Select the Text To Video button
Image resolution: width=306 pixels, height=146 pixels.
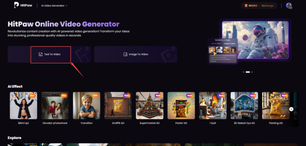click(x=50, y=54)
